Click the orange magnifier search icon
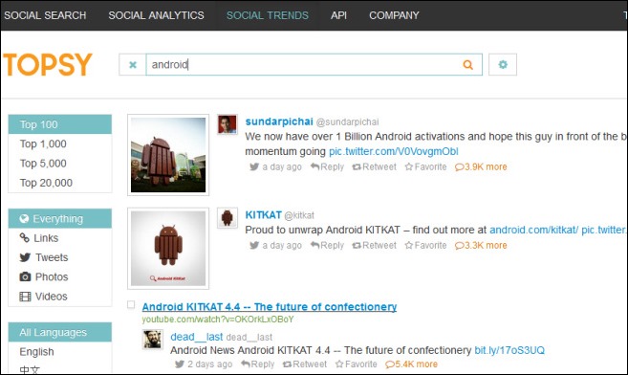628x375 pixels. [x=467, y=64]
